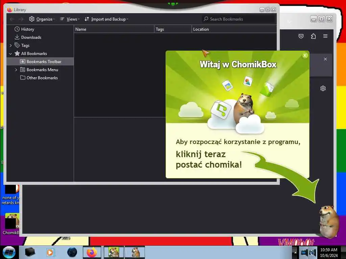Viewport: 346px width, 259px height.
Task: Click the Import and Backup arrows icon
Action: pyautogui.click(x=87, y=19)
